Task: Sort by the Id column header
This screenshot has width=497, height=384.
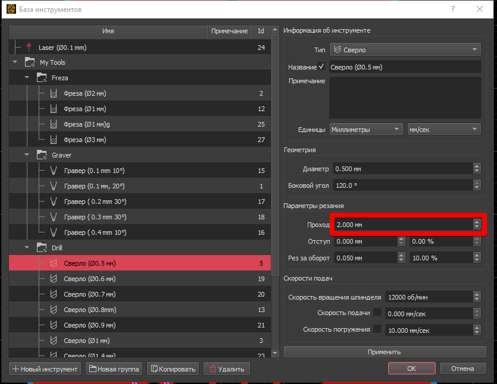Action: pos(261,31)
